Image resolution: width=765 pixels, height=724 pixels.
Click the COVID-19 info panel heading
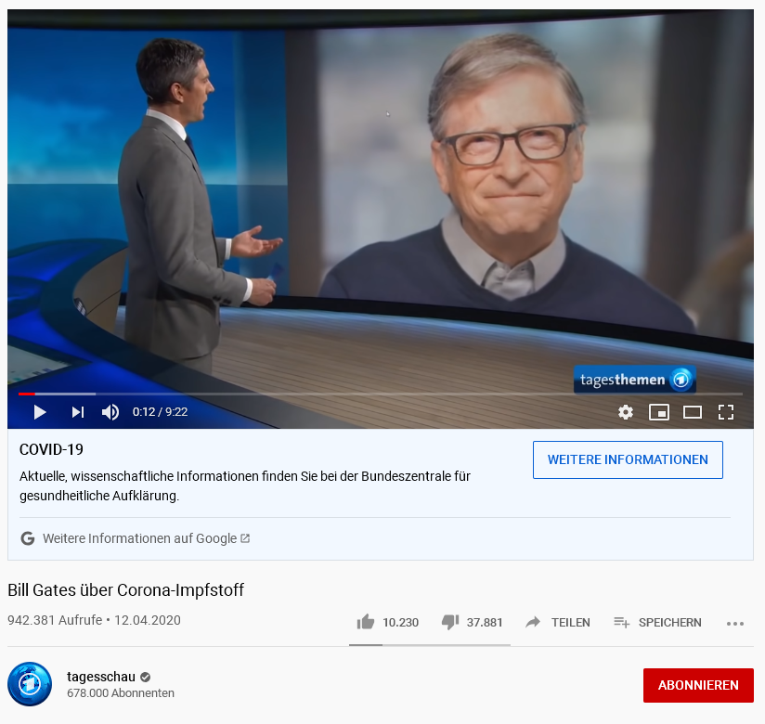coord(51,449)
